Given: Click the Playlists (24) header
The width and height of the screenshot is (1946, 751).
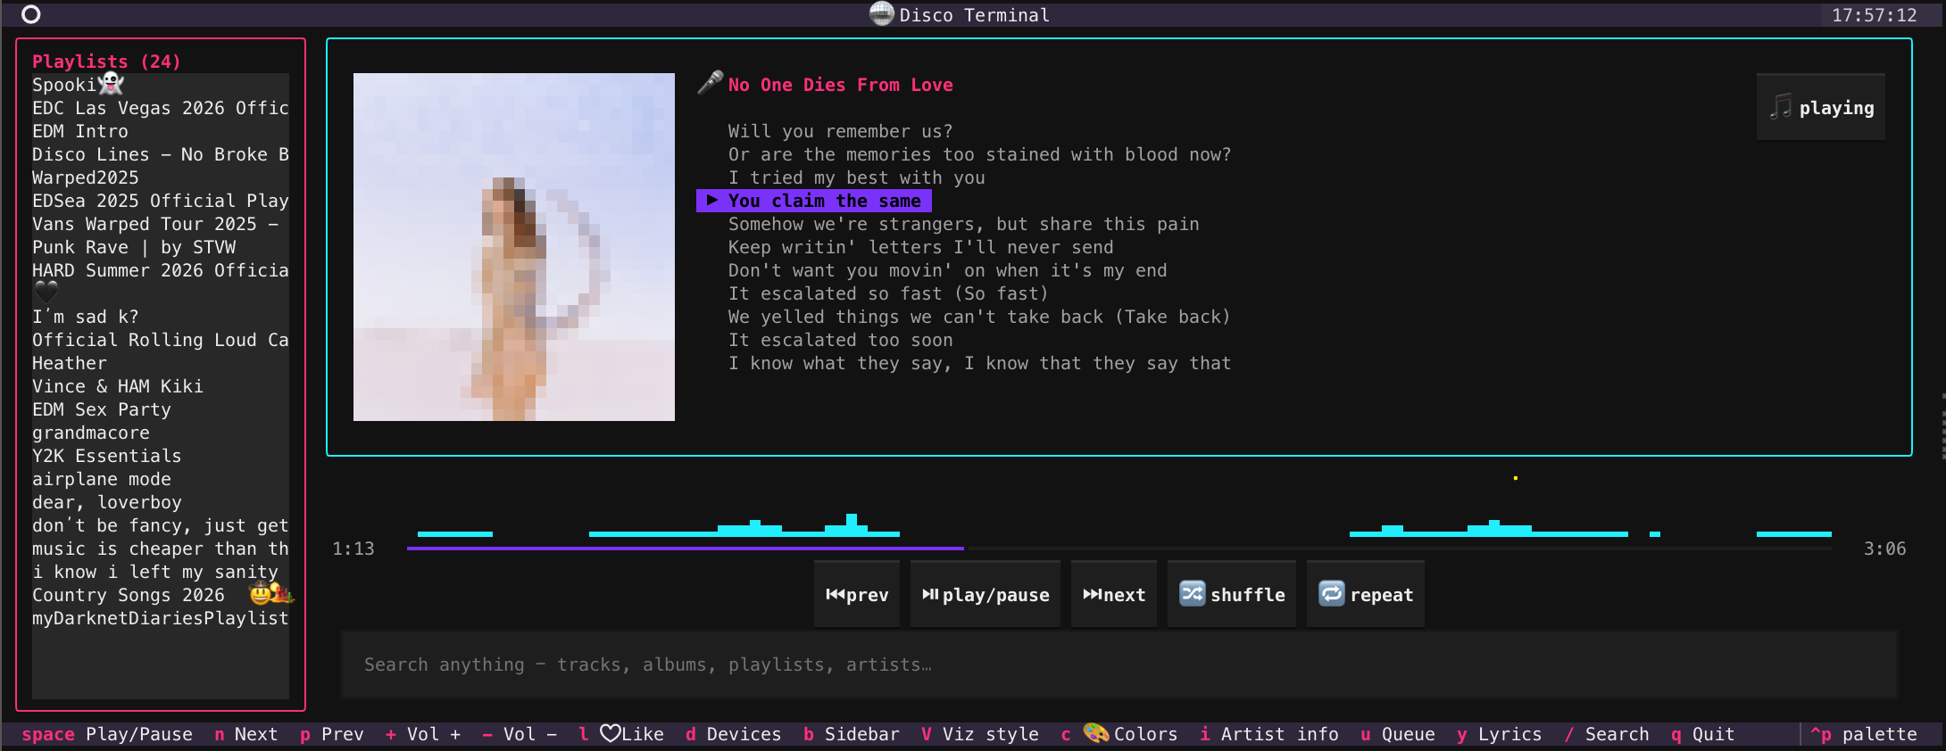Looking at the screenshot, I should coord(107,62).
